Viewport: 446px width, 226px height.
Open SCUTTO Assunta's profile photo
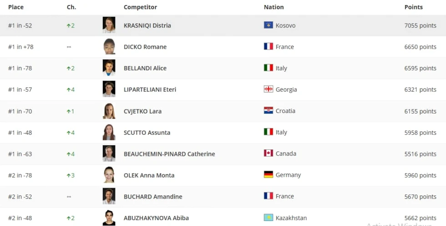pos(109,132)
